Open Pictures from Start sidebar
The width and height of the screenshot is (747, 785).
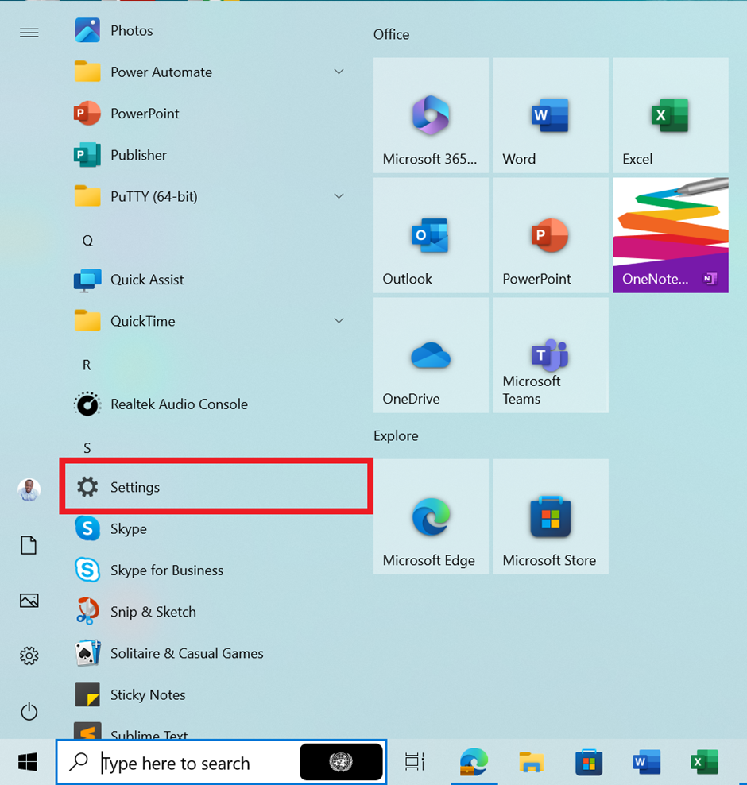pyautogui.click(x=29, y=600)
